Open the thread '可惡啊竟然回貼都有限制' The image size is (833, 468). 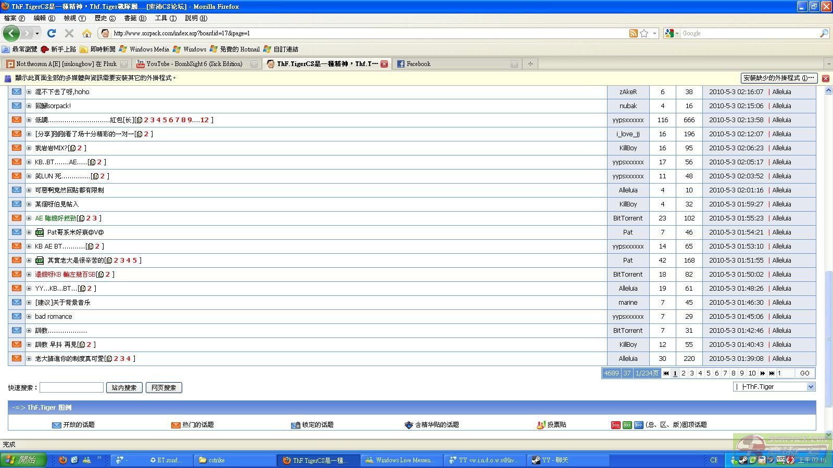69,190
